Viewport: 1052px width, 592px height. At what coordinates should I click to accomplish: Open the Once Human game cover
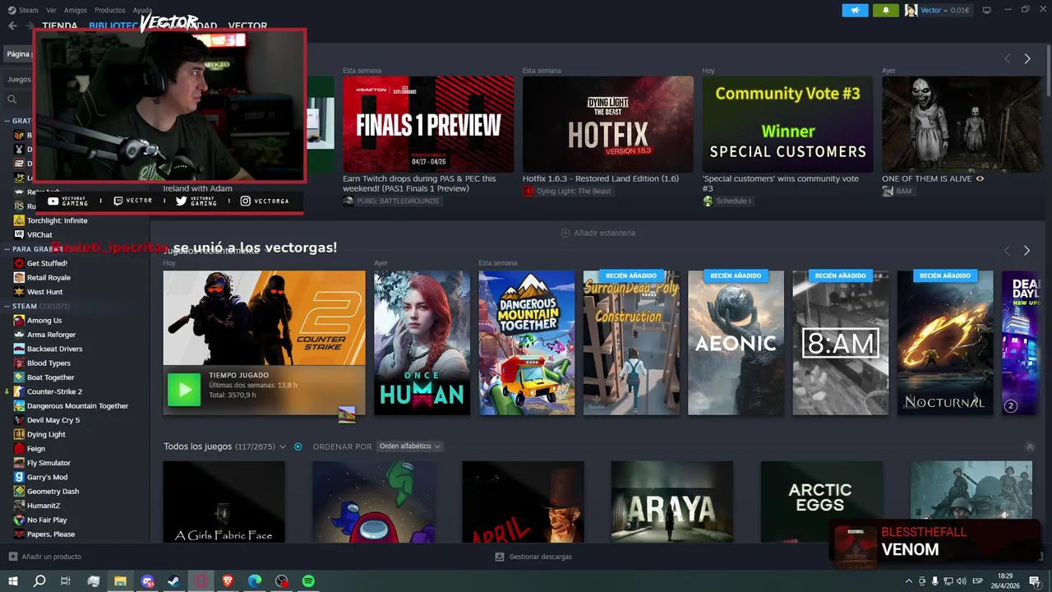[x=422, y=343]
